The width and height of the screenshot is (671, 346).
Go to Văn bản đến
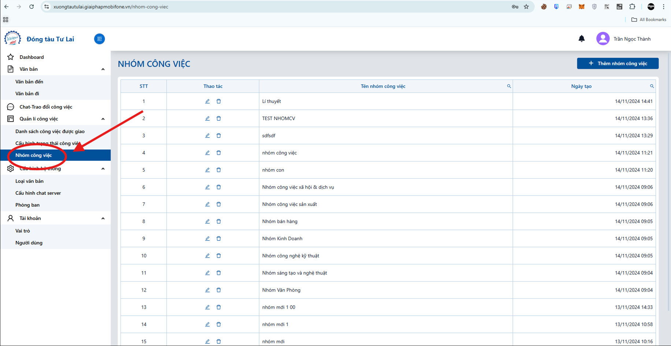tap(29, 82)
